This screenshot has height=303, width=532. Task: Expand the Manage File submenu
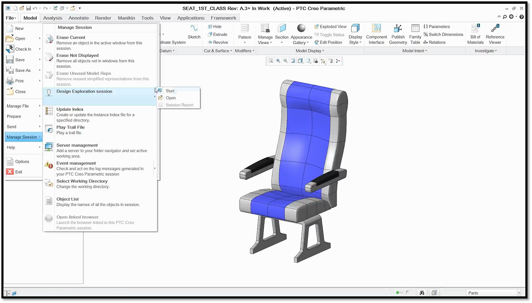click(23, 106)
